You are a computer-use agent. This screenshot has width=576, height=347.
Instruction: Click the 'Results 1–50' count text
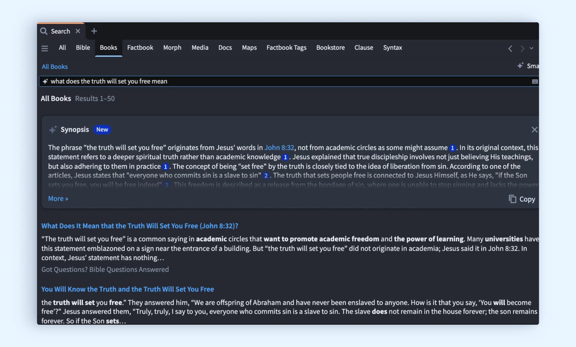pyautogui.click(x=95, y=99)
